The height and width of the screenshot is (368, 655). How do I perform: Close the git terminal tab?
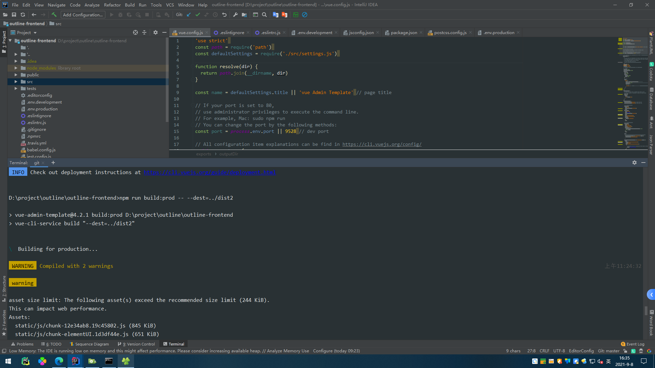tap(43, 163)
